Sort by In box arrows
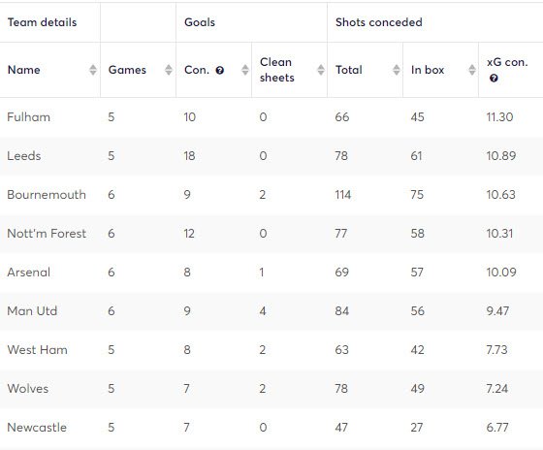543x450 pixels. [472, 70]
